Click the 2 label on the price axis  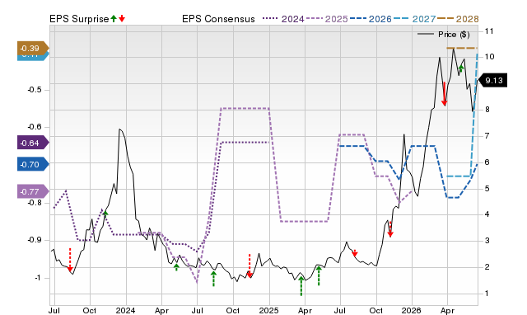click(487, 267)
